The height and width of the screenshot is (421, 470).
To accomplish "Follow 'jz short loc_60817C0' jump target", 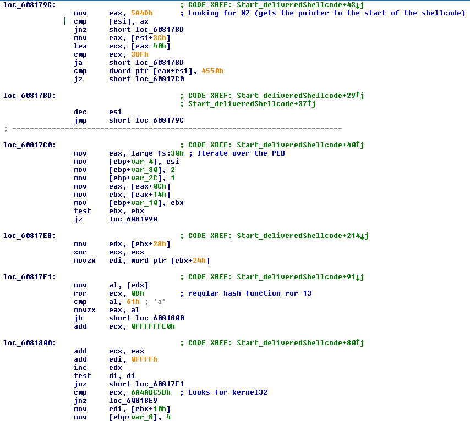I will 160,79.
